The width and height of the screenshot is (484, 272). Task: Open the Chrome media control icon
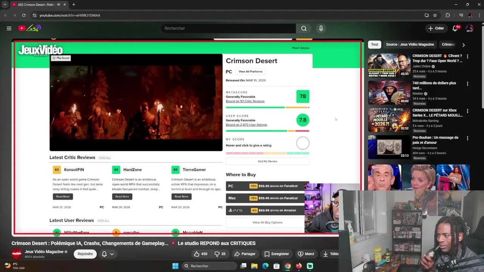coord(461,15)
